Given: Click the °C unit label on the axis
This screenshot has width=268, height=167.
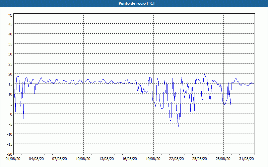Looking at the screenshot, I should pyautogui.click(x=10, y=15).
